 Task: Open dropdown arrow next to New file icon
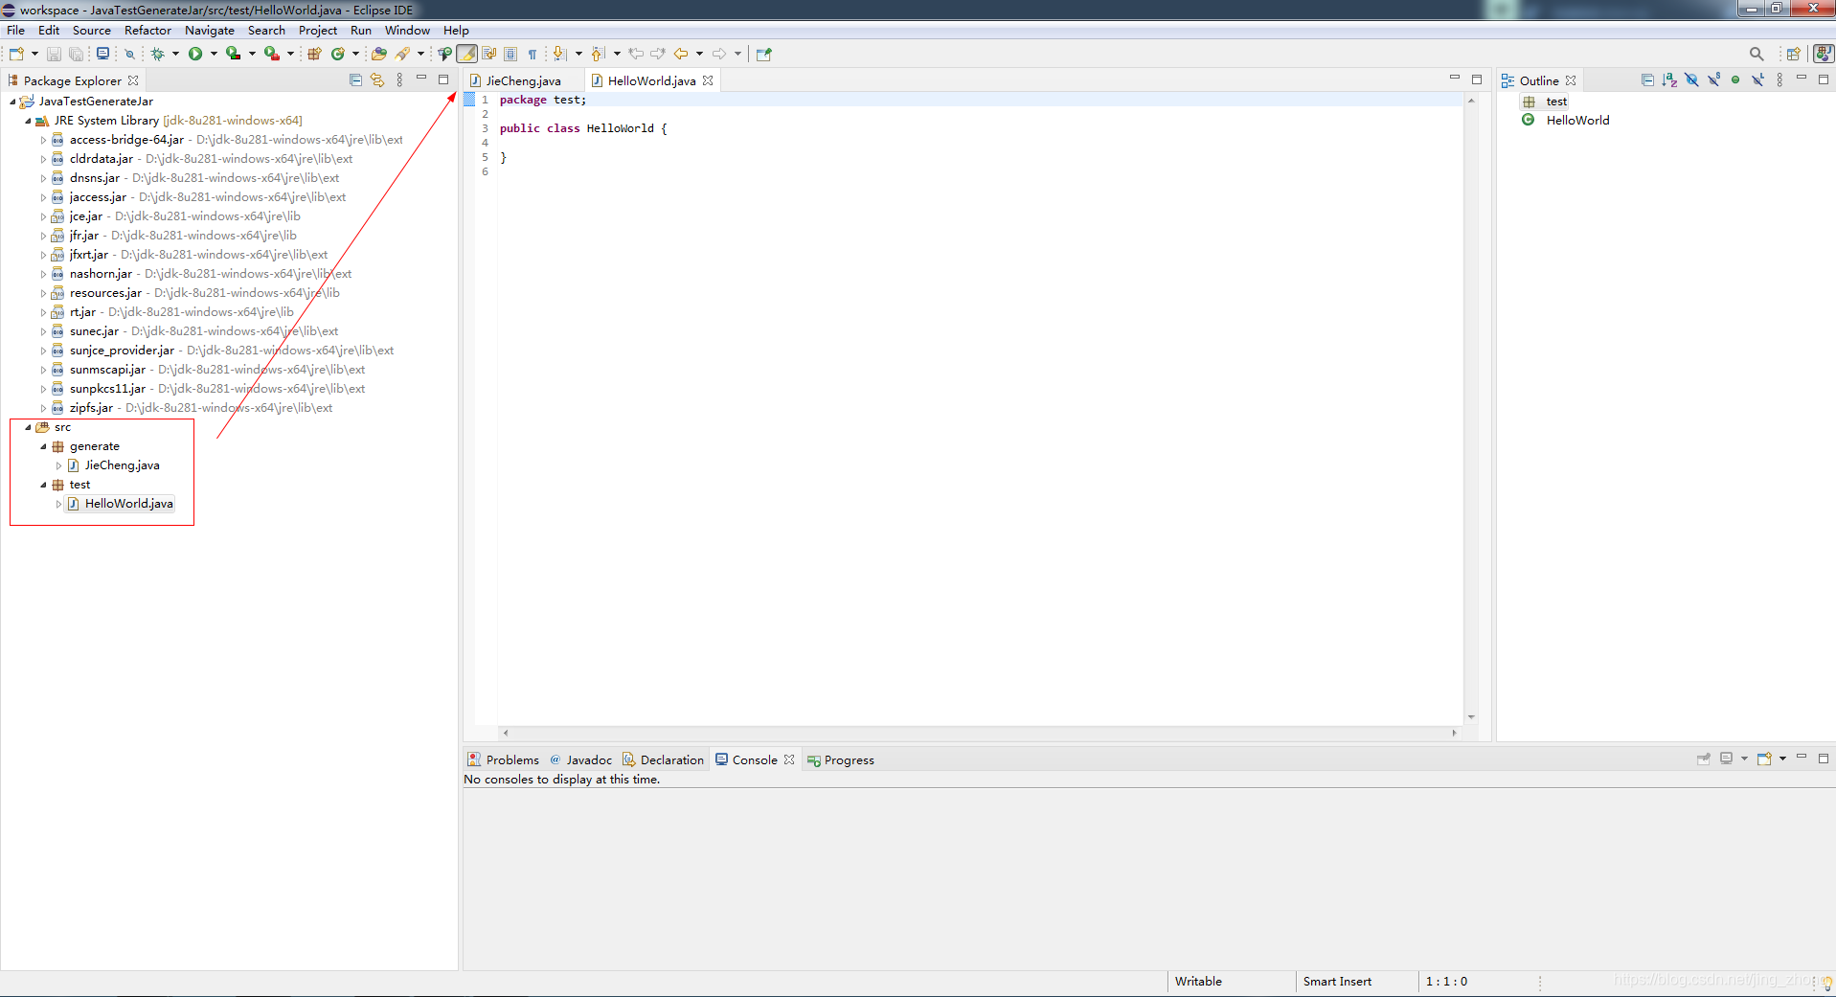tap(34, 54)
